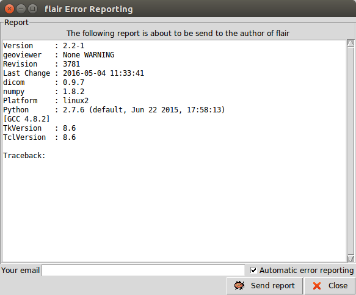
Task: Focus the Your email input field
Action: click(143, 271)
